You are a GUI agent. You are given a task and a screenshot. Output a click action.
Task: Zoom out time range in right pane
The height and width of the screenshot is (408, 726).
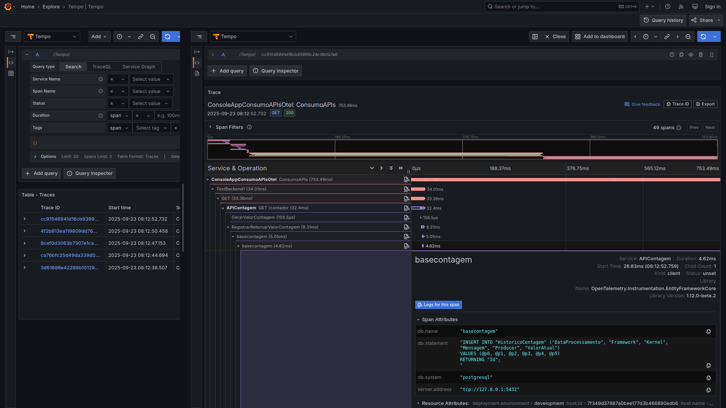click(x=688, y=37)
